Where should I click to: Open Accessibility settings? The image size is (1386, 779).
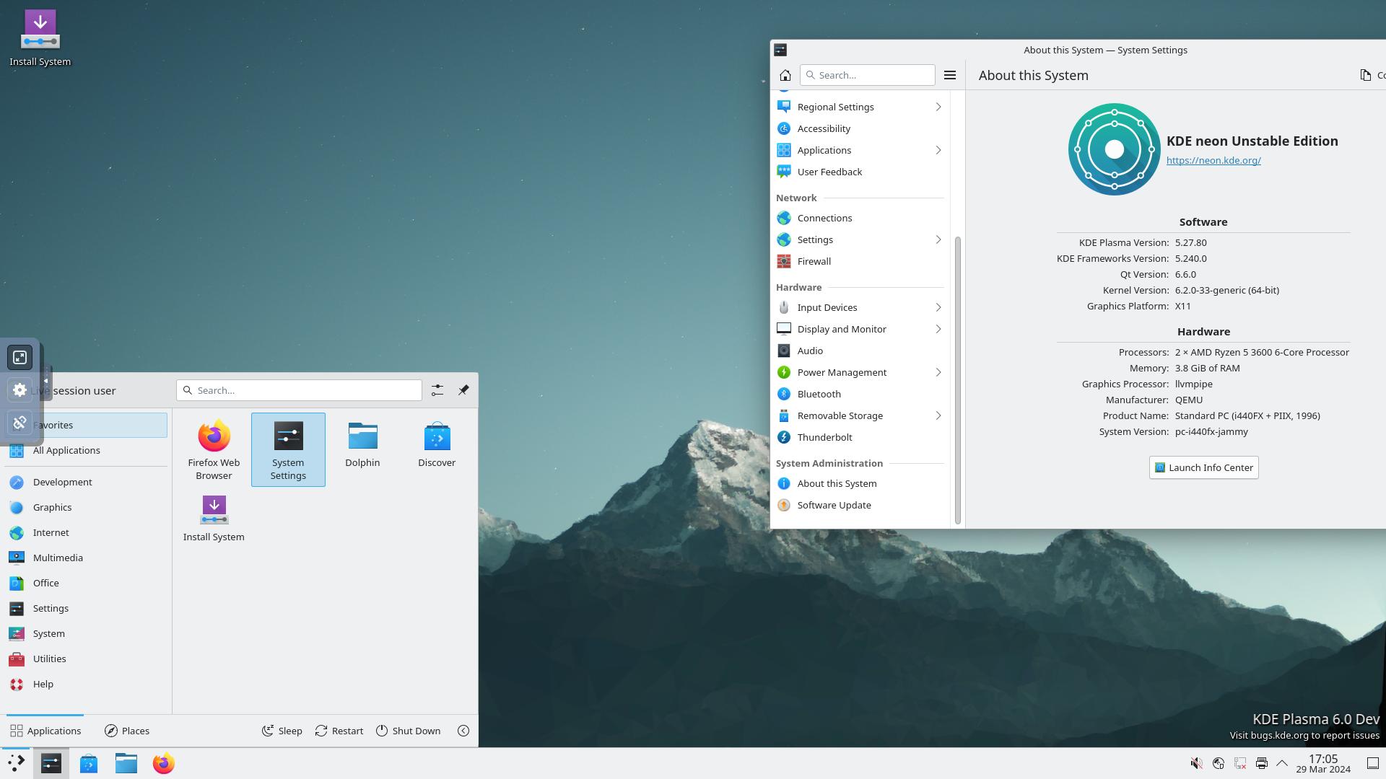point(860,128)
